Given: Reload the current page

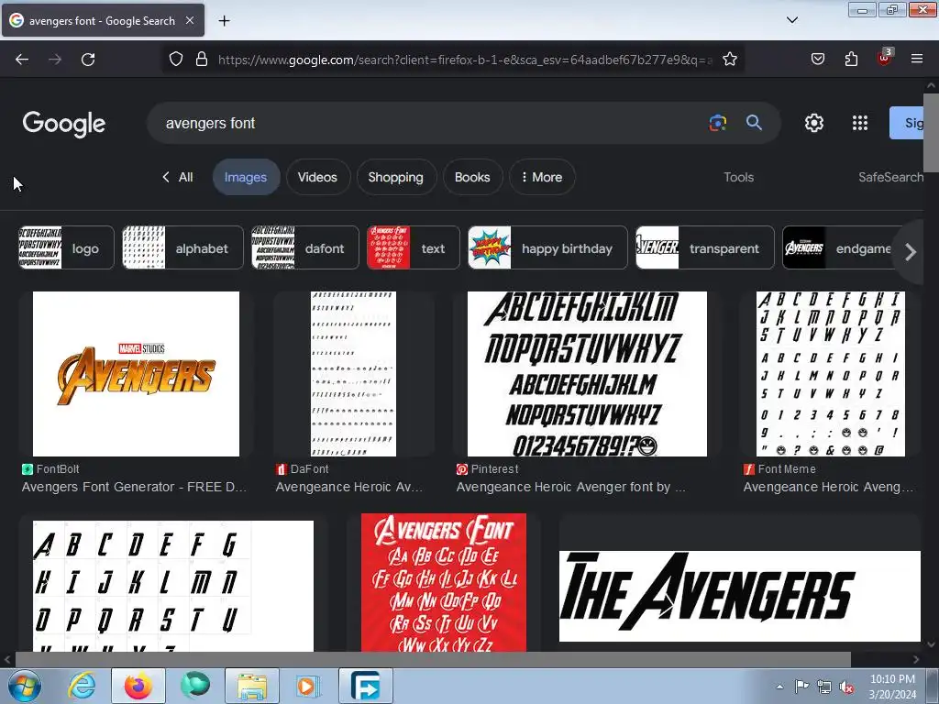Looking at the screenshot, I should click(x=88, y=60).
